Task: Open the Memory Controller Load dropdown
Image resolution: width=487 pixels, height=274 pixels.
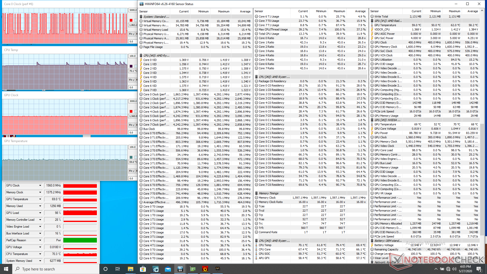Action: [40, 220]
